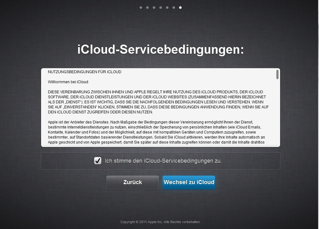The height and width of the screenshot is (229, 319).
Task: Click the paragraph starting 'DIESE VEREINBARUNG ZWISCHEN IHNEN'
Action: point(158,102)
